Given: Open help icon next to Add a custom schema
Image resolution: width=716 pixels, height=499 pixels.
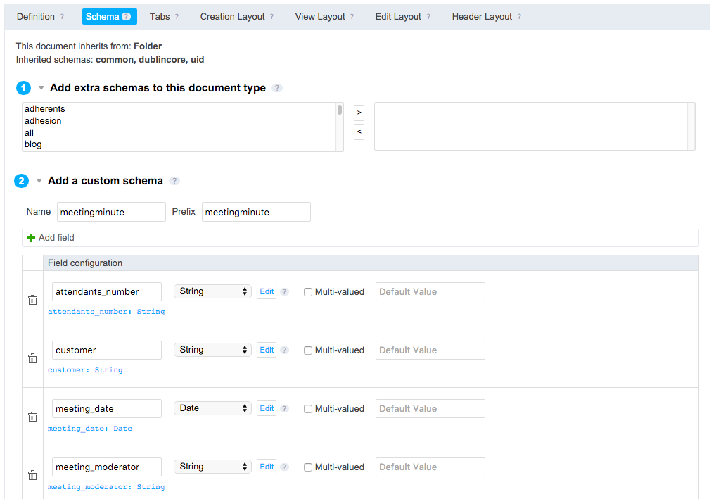Looking at the screenshot, I should [174, 181].
